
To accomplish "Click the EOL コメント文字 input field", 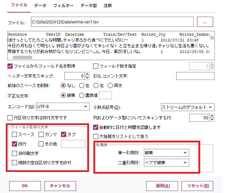I will 195,76.
